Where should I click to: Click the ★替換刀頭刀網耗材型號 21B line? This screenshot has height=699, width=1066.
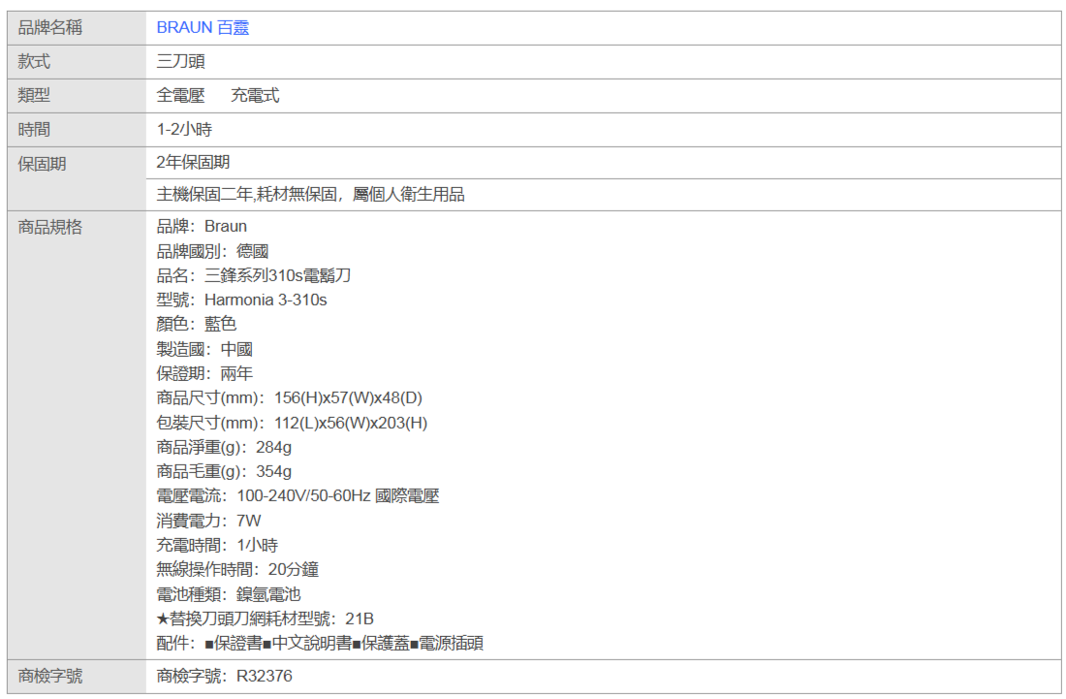point(266,619)
